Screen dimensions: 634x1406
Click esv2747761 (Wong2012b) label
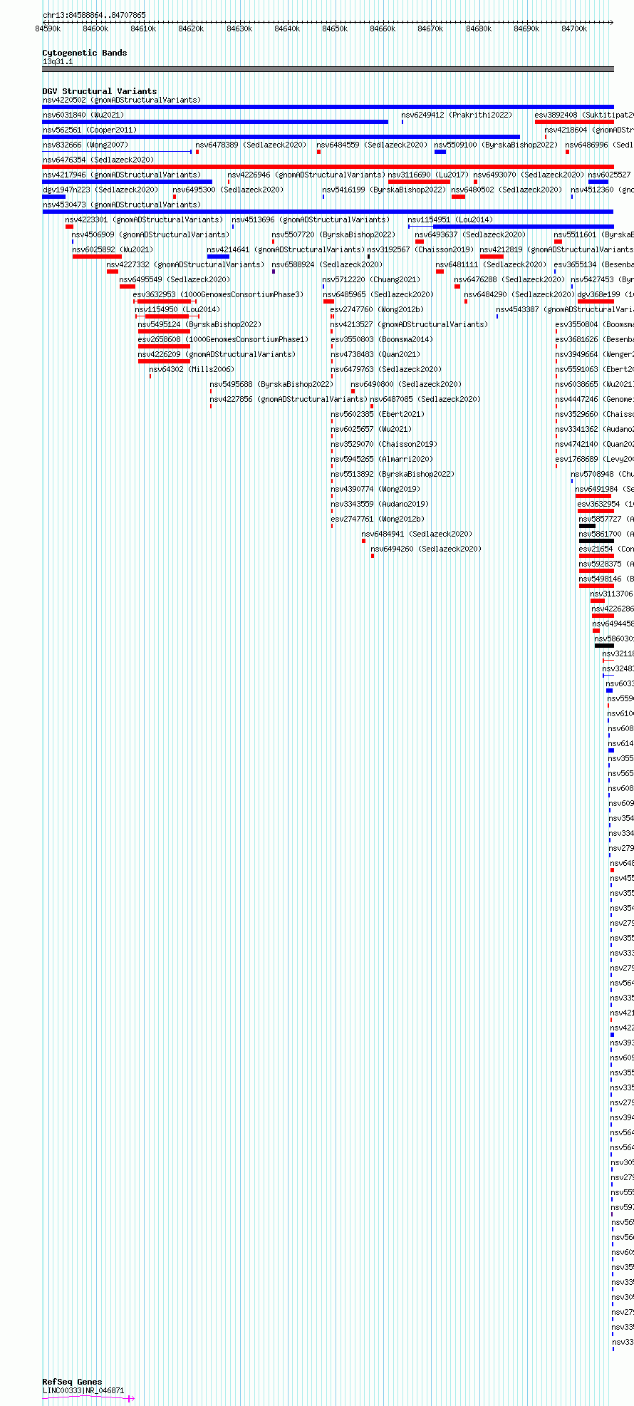tap(378, 519)
